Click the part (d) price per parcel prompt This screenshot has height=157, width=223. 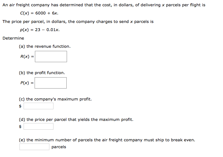tap(76, 120)
